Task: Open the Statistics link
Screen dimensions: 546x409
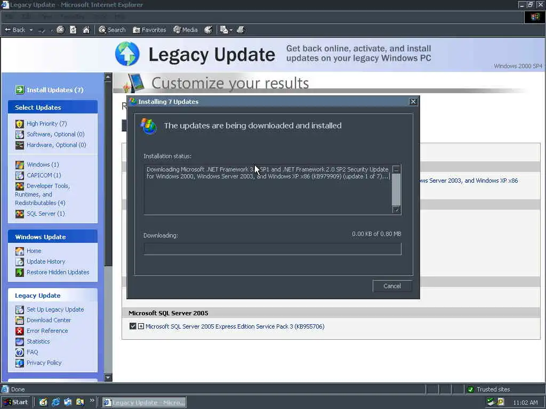Action: click(x=38, y=341)
